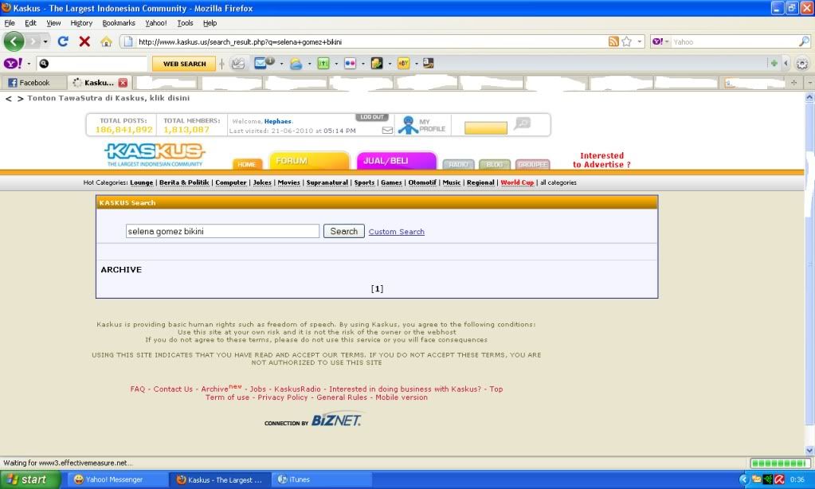Click the vertical scrollbar down arrow

tap(809, 451)
